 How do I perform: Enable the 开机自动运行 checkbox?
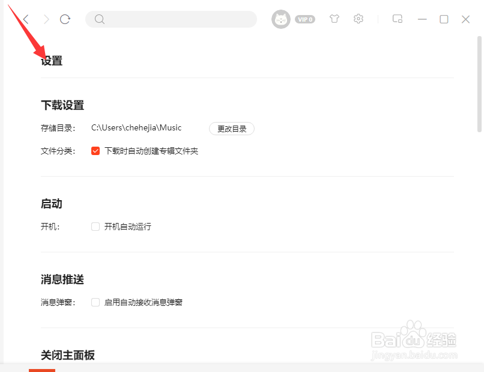[95, 227]
